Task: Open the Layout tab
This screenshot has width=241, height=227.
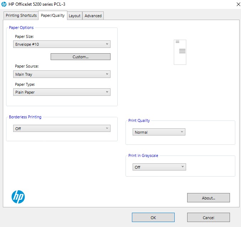Action: pos(75,16)
